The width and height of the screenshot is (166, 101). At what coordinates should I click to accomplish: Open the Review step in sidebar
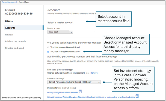point(9,34)
